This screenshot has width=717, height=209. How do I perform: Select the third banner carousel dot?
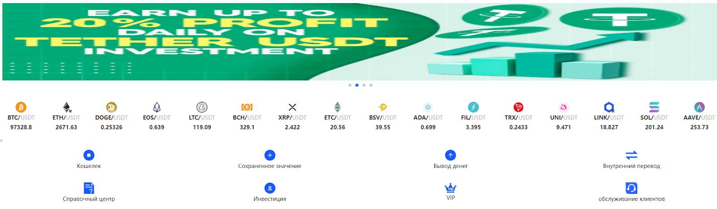[364, 85]
